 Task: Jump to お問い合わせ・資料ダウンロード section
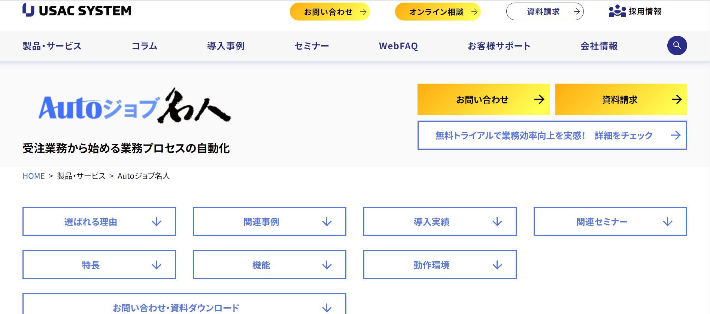(184, 304)
